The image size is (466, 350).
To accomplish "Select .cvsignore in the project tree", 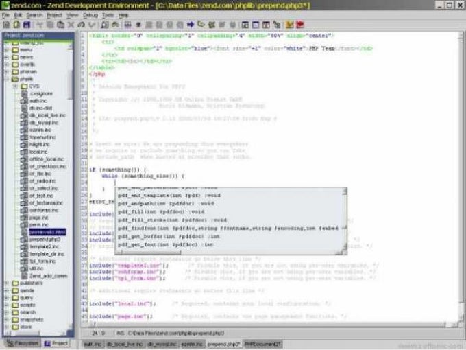I will pyautogui.click(x=41, y=93).
